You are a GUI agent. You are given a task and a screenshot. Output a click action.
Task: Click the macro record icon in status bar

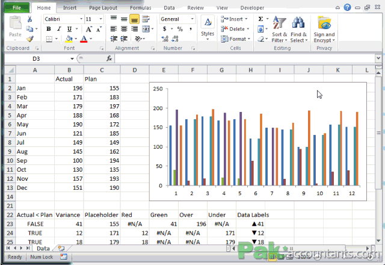coord(64,257)
